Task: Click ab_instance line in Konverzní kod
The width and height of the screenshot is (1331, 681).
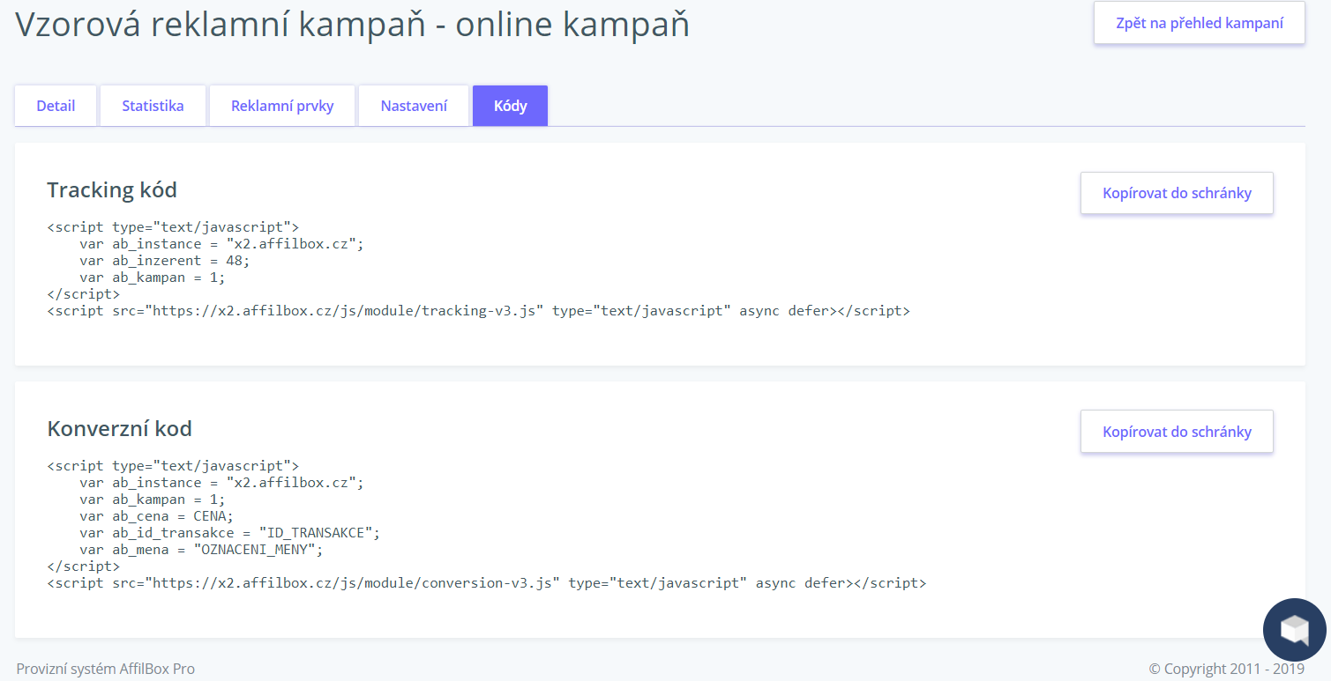Action: (x=221, y=483)
